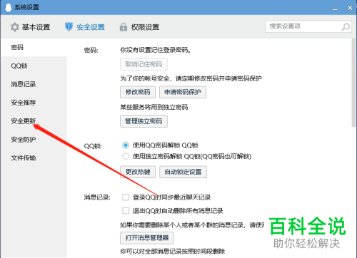Minimize the 系统设置 window
The image size is (357, 258).
click(335, 9)
